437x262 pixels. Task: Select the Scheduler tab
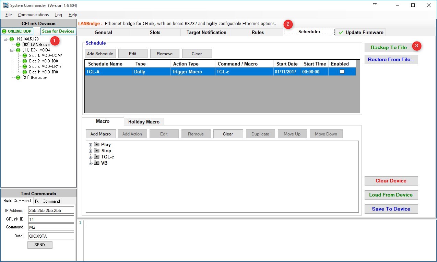(309, 32)
